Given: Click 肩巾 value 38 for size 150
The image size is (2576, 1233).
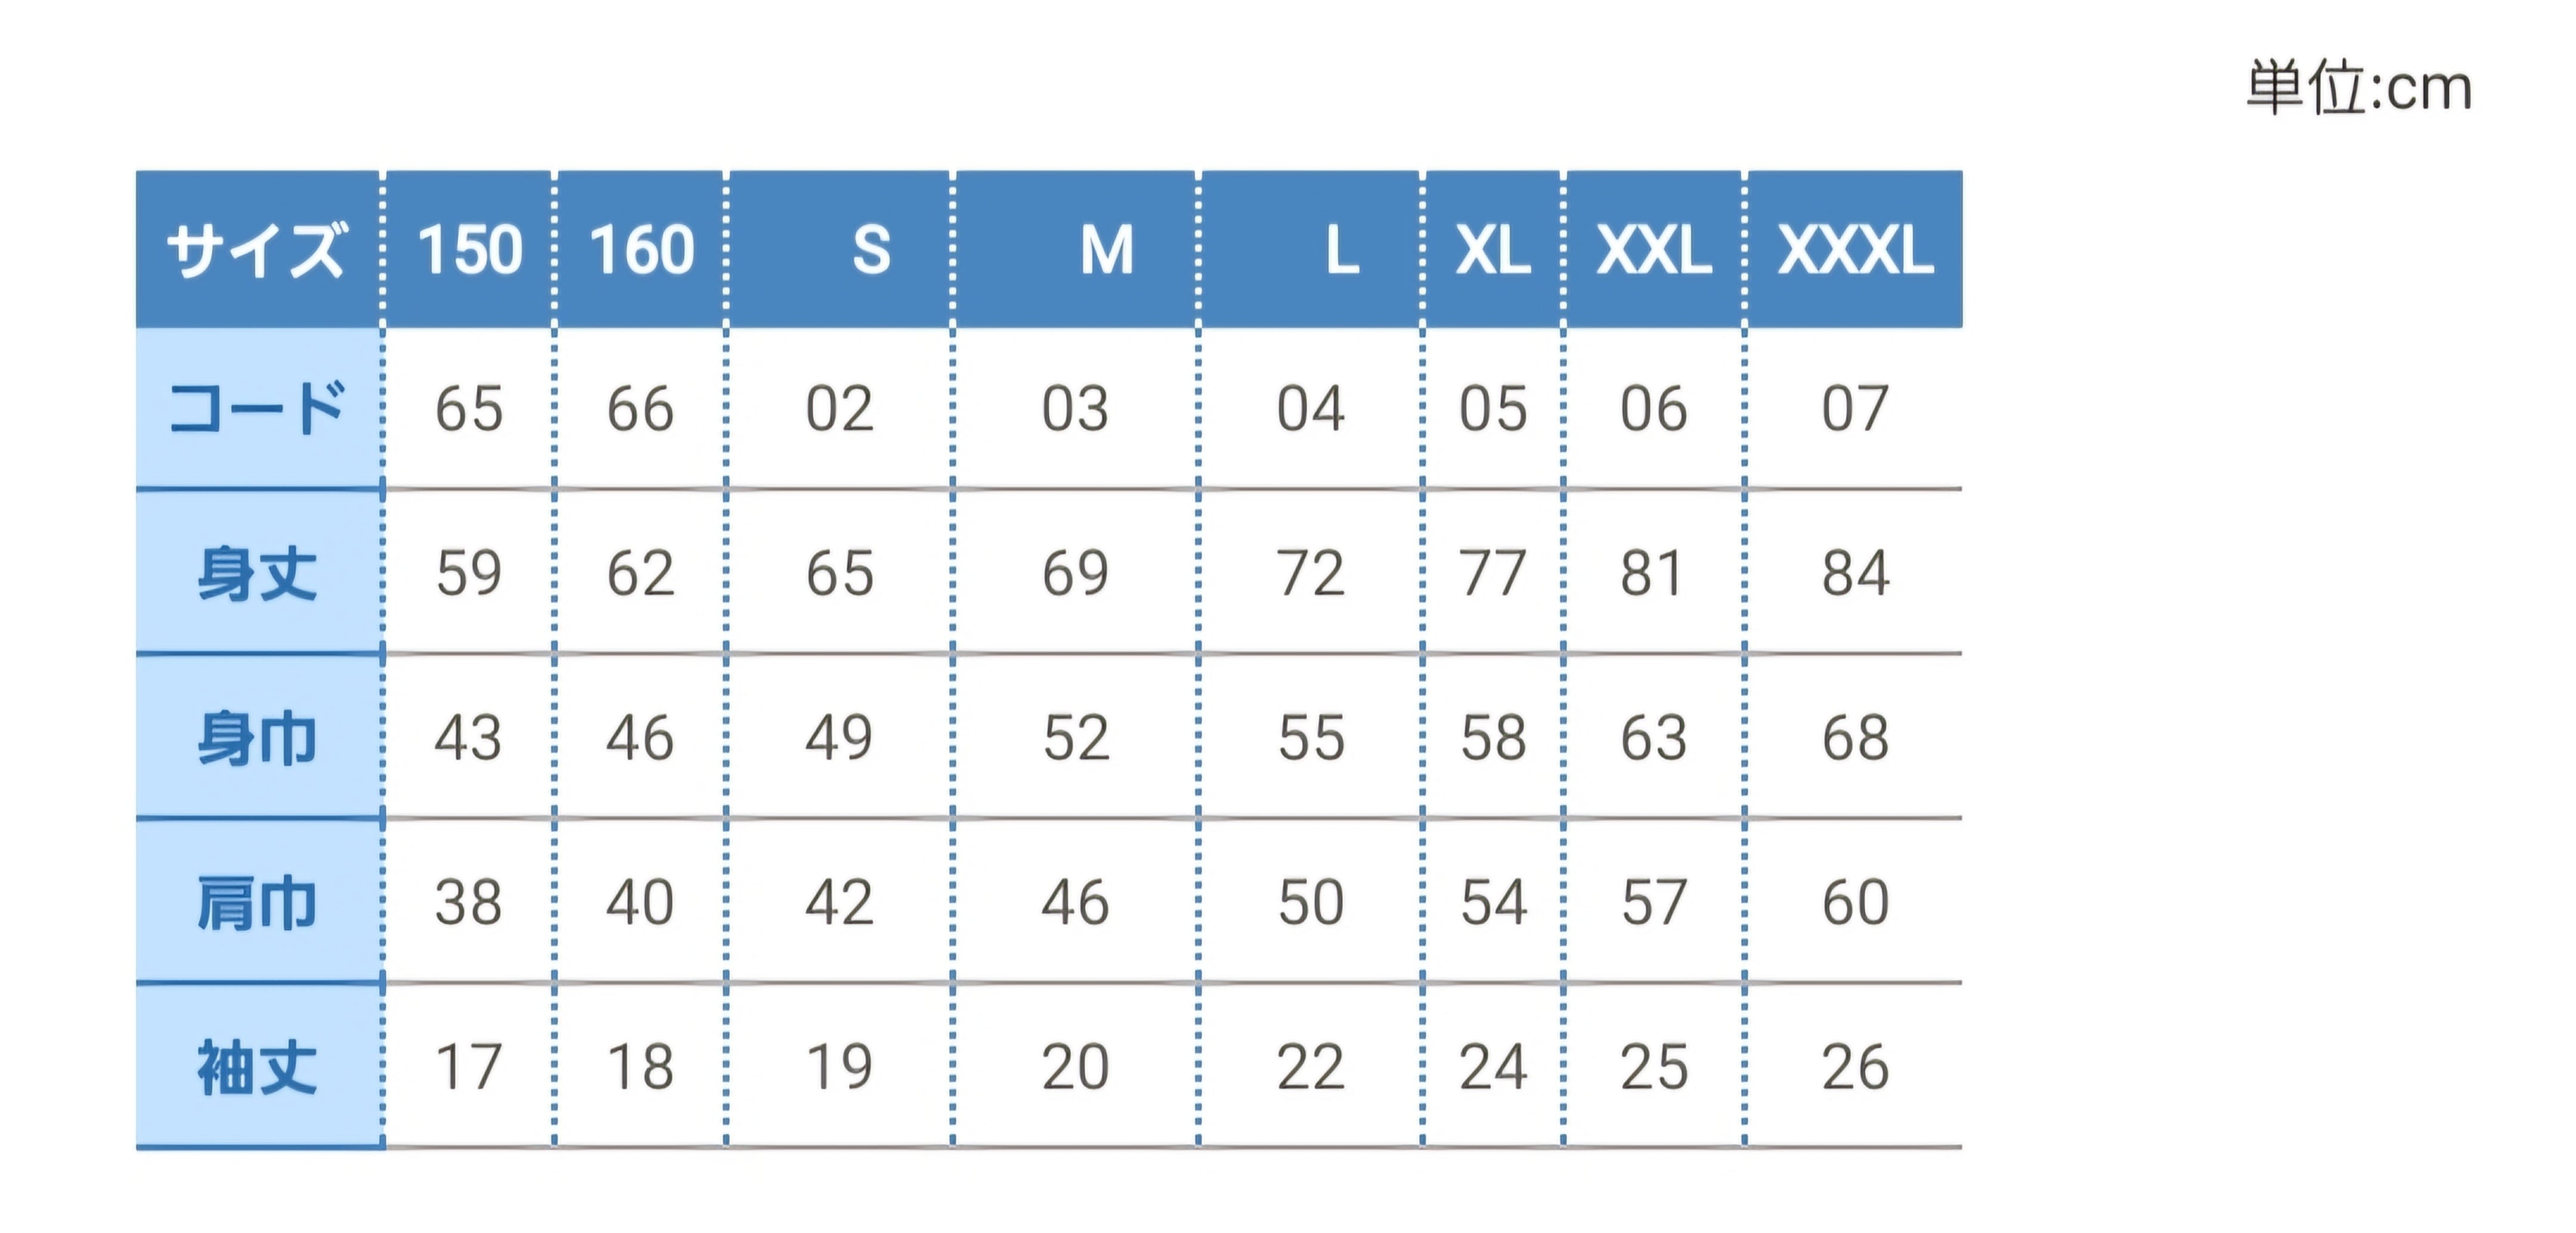Looking at the screenshot, I should 468,903.
